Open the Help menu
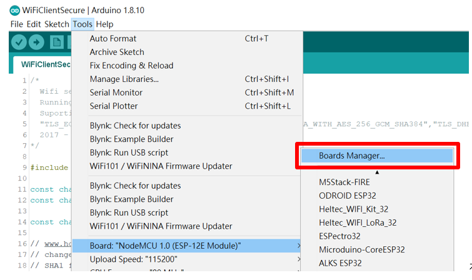This screenshot has width=472, height=280. [104, 24]
